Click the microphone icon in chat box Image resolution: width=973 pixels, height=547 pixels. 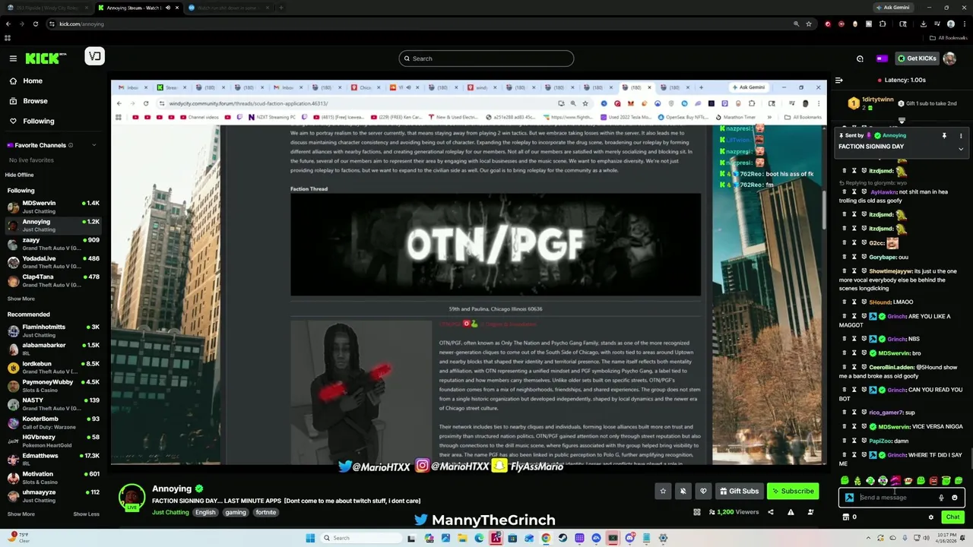click(x=941, y=498)
